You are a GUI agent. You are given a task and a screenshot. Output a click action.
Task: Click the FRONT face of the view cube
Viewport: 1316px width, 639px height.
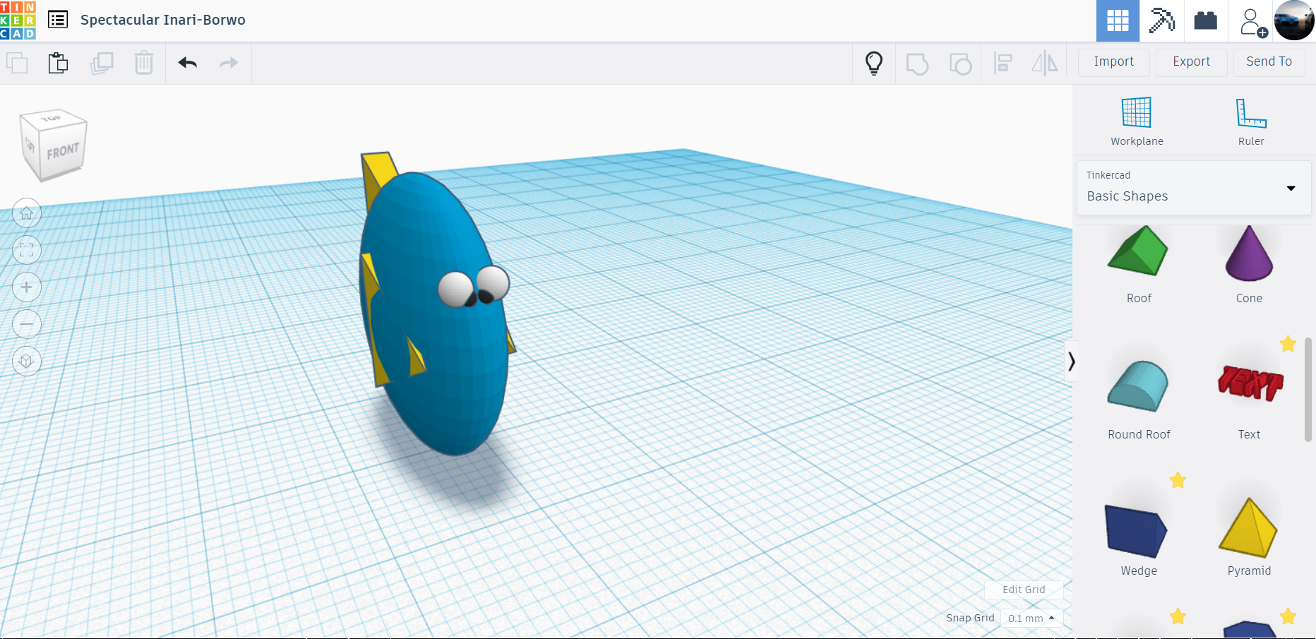tap(63, 151)
